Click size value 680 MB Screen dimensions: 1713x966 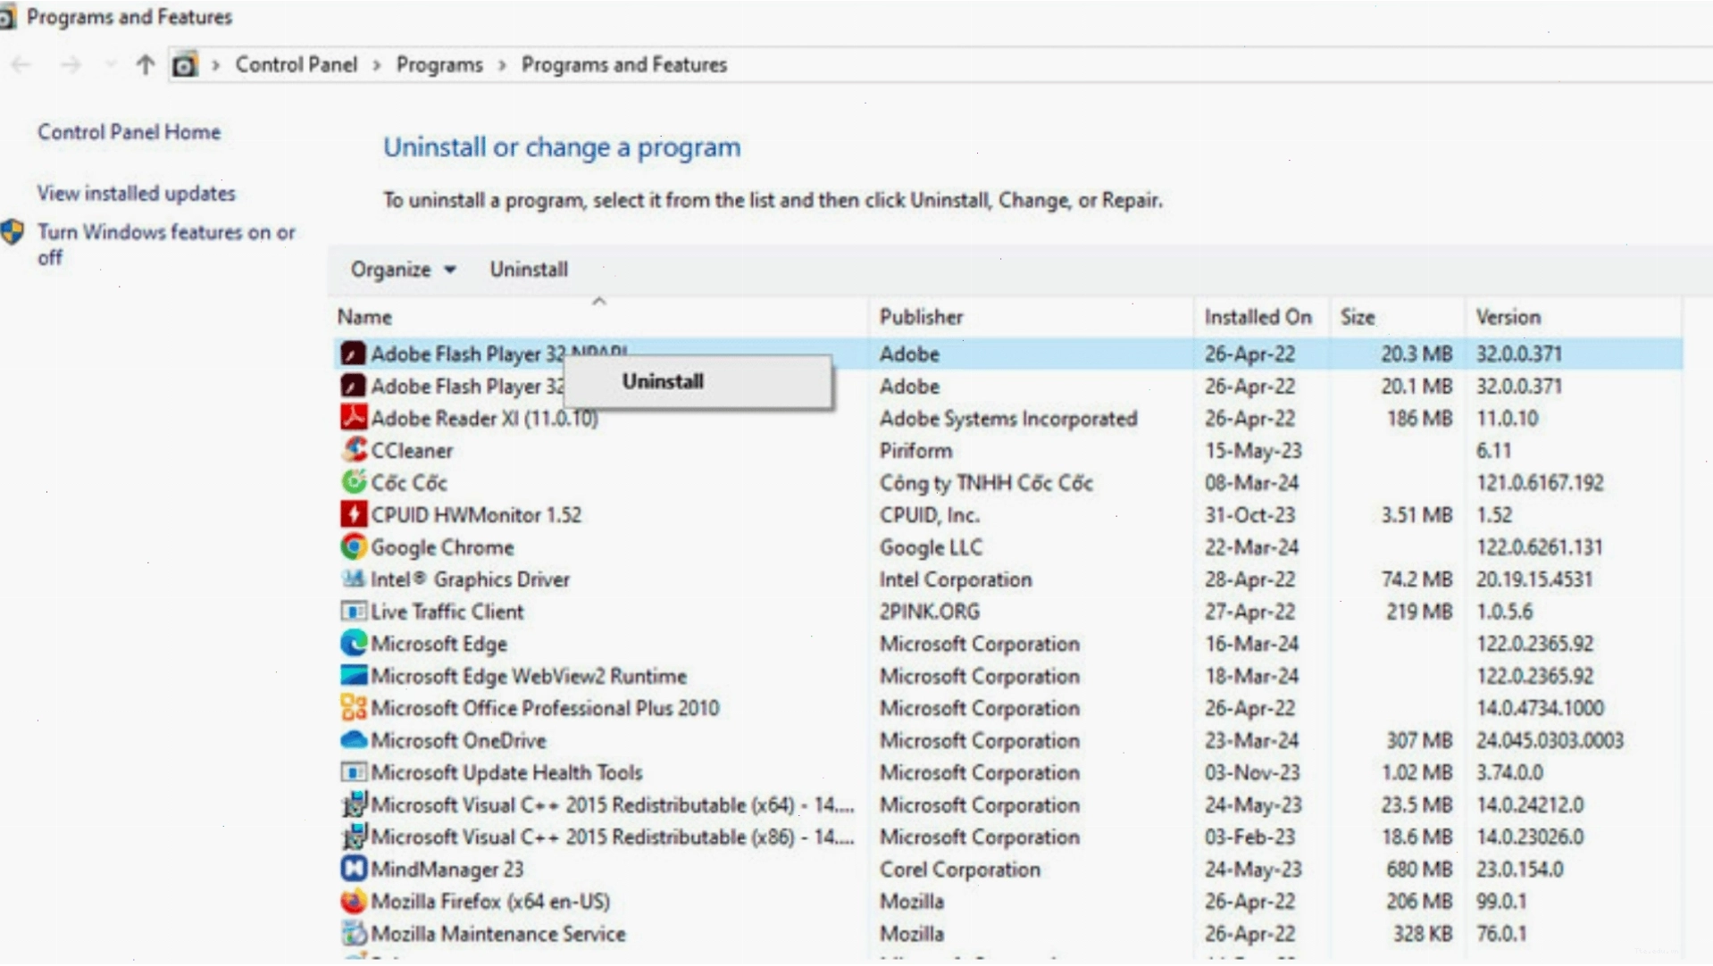(x=1419, y=870)
